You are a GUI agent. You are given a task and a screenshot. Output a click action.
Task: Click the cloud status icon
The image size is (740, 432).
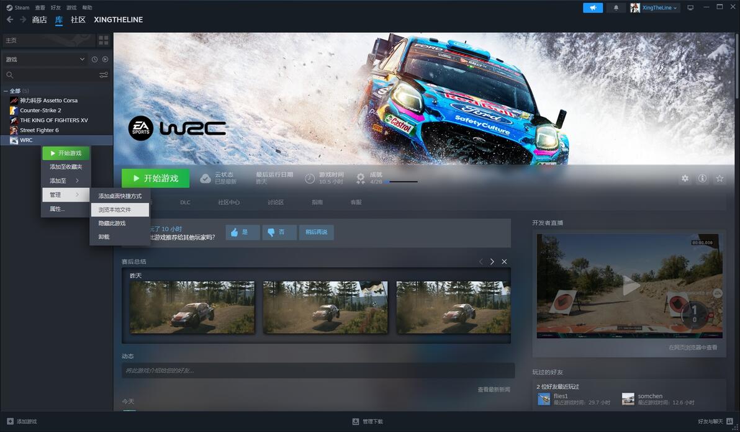click(205, 178)
